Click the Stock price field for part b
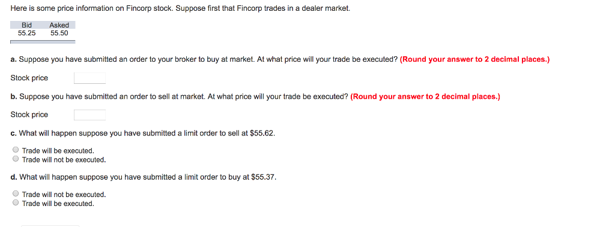615x227 pixels. pyautogui.click(x=90, y=115)
